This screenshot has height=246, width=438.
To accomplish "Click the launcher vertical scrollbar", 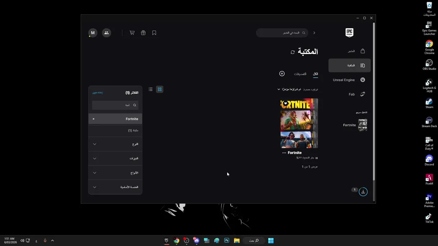I will [374, 102].
